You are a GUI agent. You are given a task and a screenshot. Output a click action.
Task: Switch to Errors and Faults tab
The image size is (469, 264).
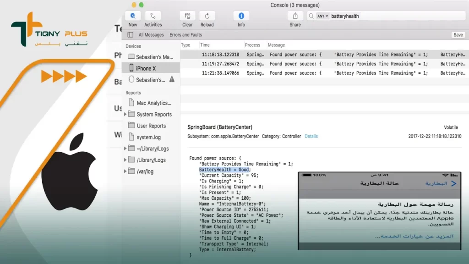tap(186, 35)
